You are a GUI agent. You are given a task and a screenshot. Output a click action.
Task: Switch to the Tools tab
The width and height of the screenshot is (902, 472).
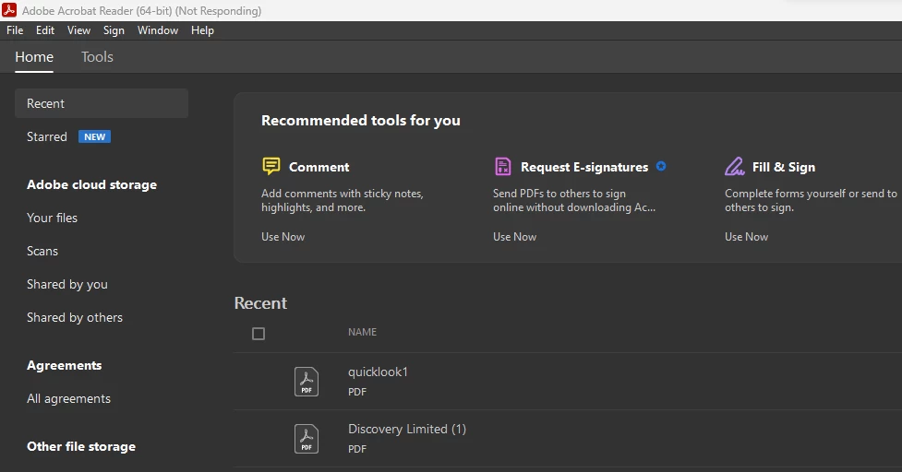97,57
